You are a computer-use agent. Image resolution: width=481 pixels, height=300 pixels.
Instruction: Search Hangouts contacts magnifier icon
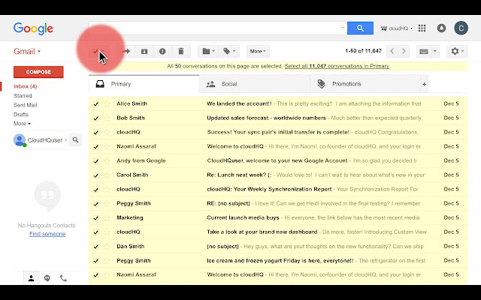click(75, 140)
